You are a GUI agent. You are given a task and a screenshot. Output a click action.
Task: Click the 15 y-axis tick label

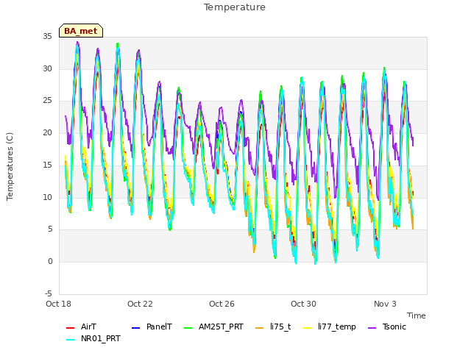coord(47,165)
